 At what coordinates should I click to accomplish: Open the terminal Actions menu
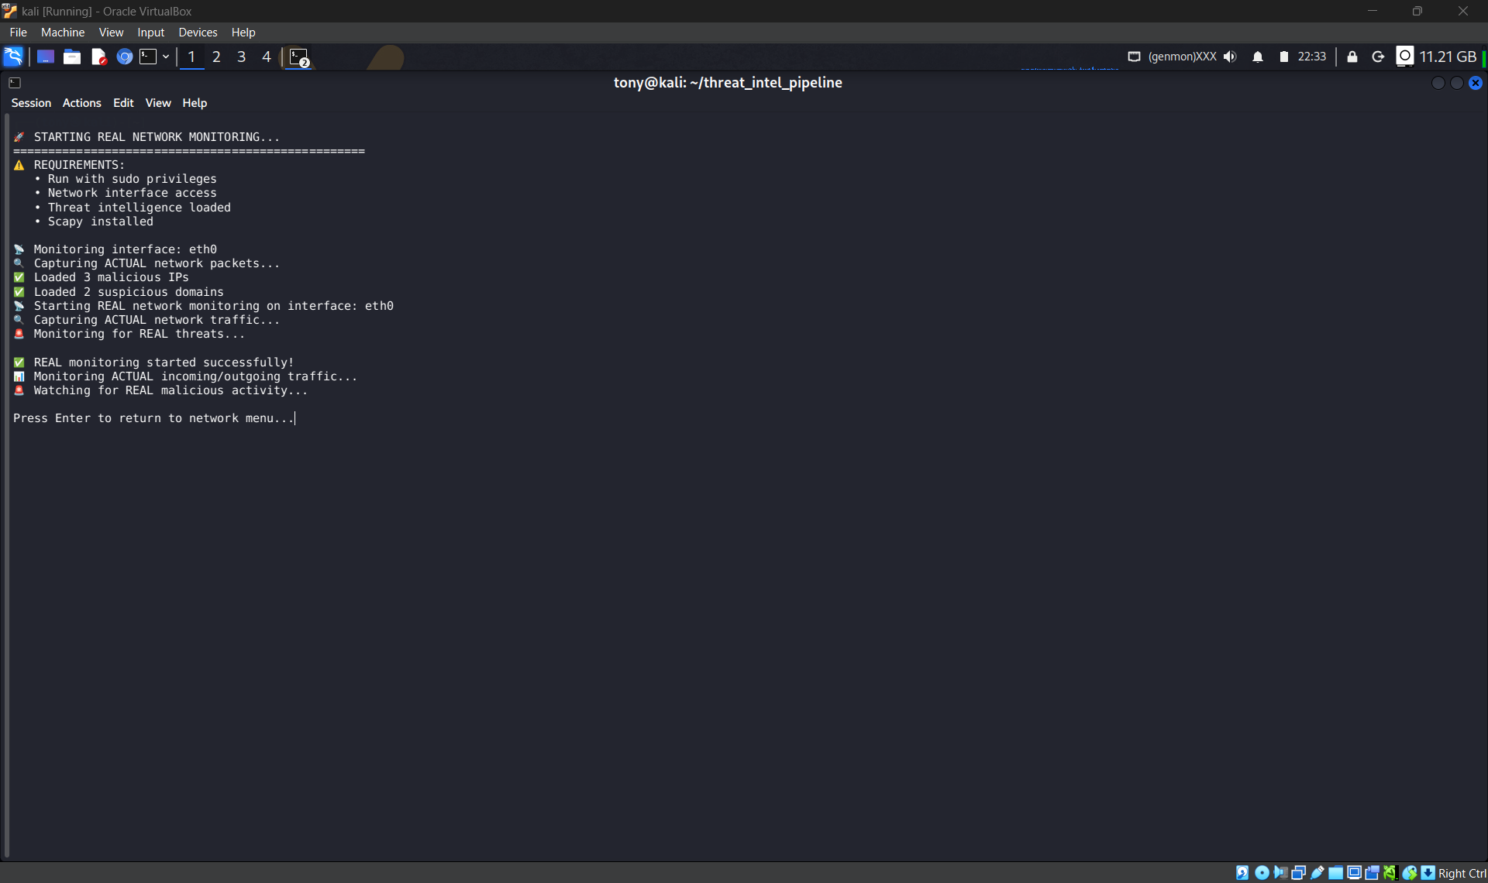81,103
